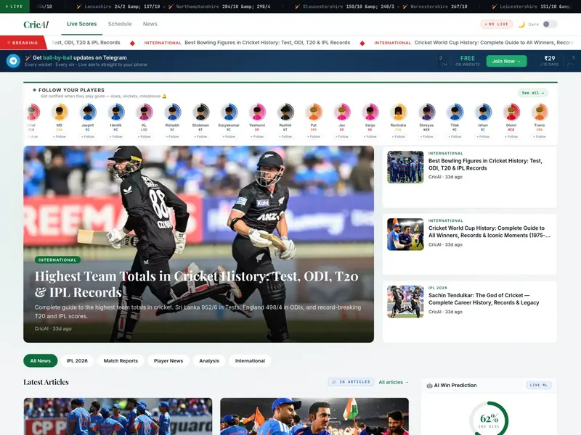Filter by Player News
This screenshot has height=435, width=581.
(168, 360)
